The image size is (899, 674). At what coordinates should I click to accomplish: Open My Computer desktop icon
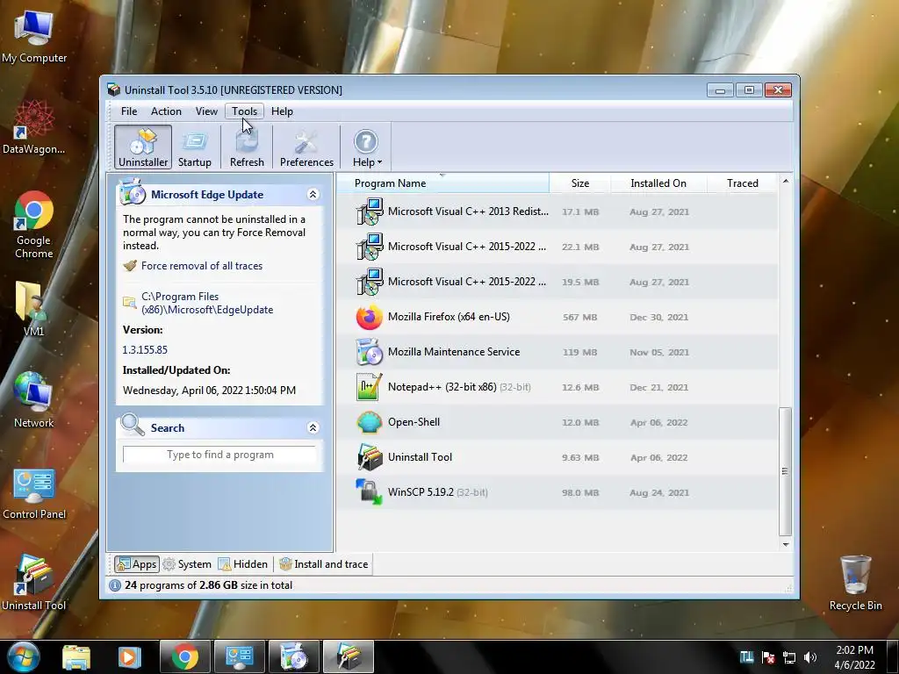pyautogui.click(x=34, y=36)
